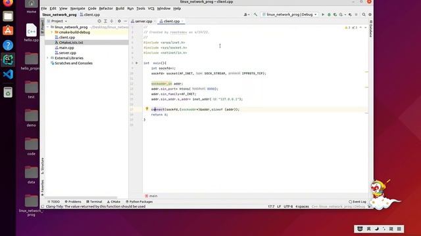Expand External Libraries node

coord(48,58)
